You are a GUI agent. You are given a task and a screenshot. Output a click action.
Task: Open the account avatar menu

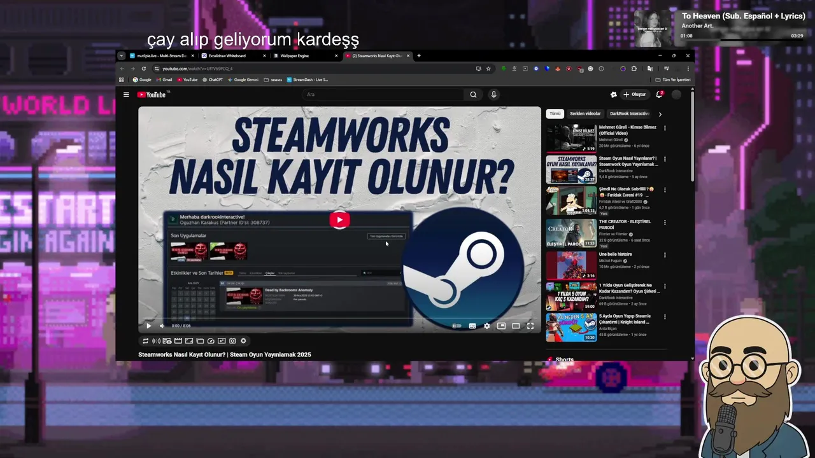pos(676,95)
